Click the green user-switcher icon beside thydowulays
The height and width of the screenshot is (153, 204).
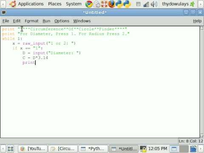pos(193,4)
